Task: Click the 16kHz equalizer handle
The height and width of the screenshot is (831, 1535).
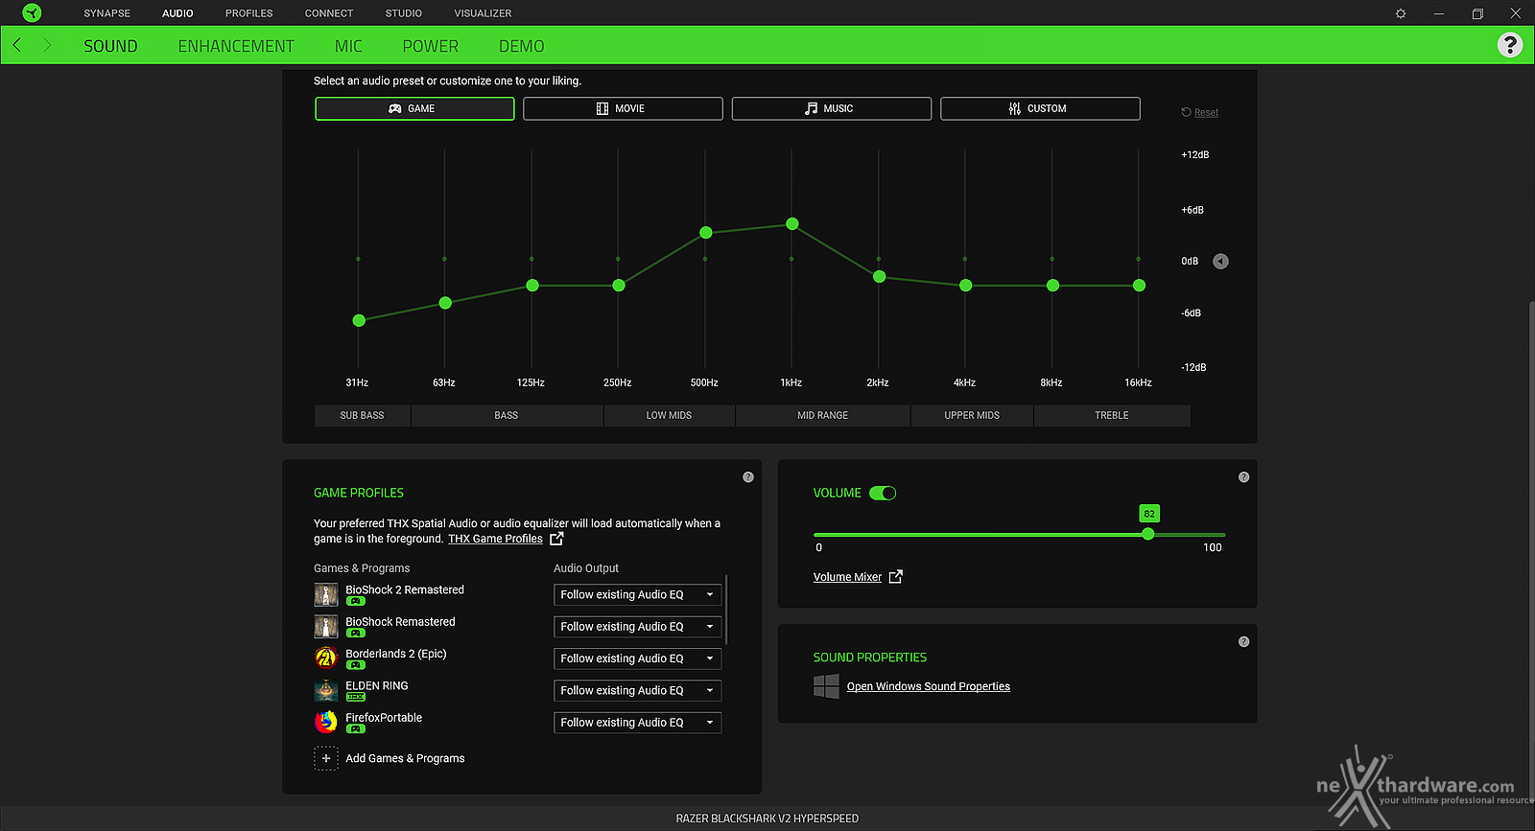Action: (x=1139, y=285)
